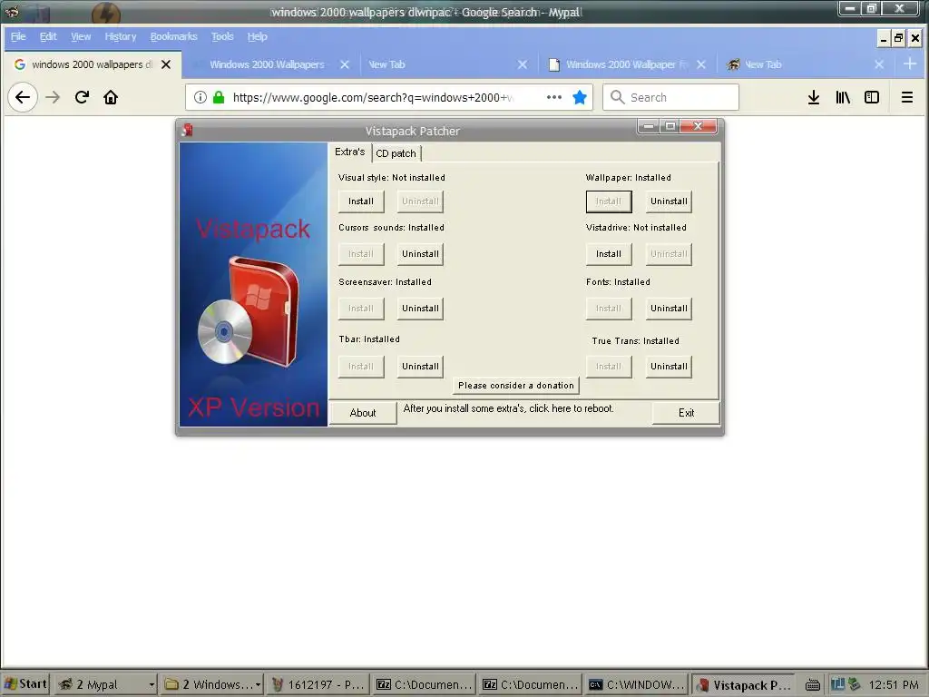Open the Help menu
The height and width of the screenshot is (697, 929).
tap(257, 36)
